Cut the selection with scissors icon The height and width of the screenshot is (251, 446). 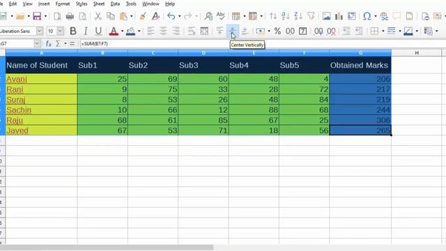tap(98, 16)
